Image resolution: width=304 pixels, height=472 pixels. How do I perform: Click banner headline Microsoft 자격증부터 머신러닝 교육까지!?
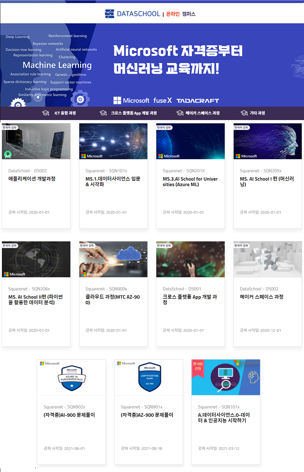click(178, 60)
